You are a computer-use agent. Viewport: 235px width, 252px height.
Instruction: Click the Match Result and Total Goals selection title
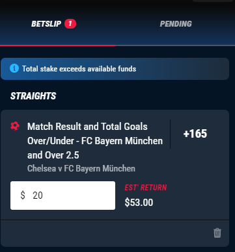coord(95,141)
